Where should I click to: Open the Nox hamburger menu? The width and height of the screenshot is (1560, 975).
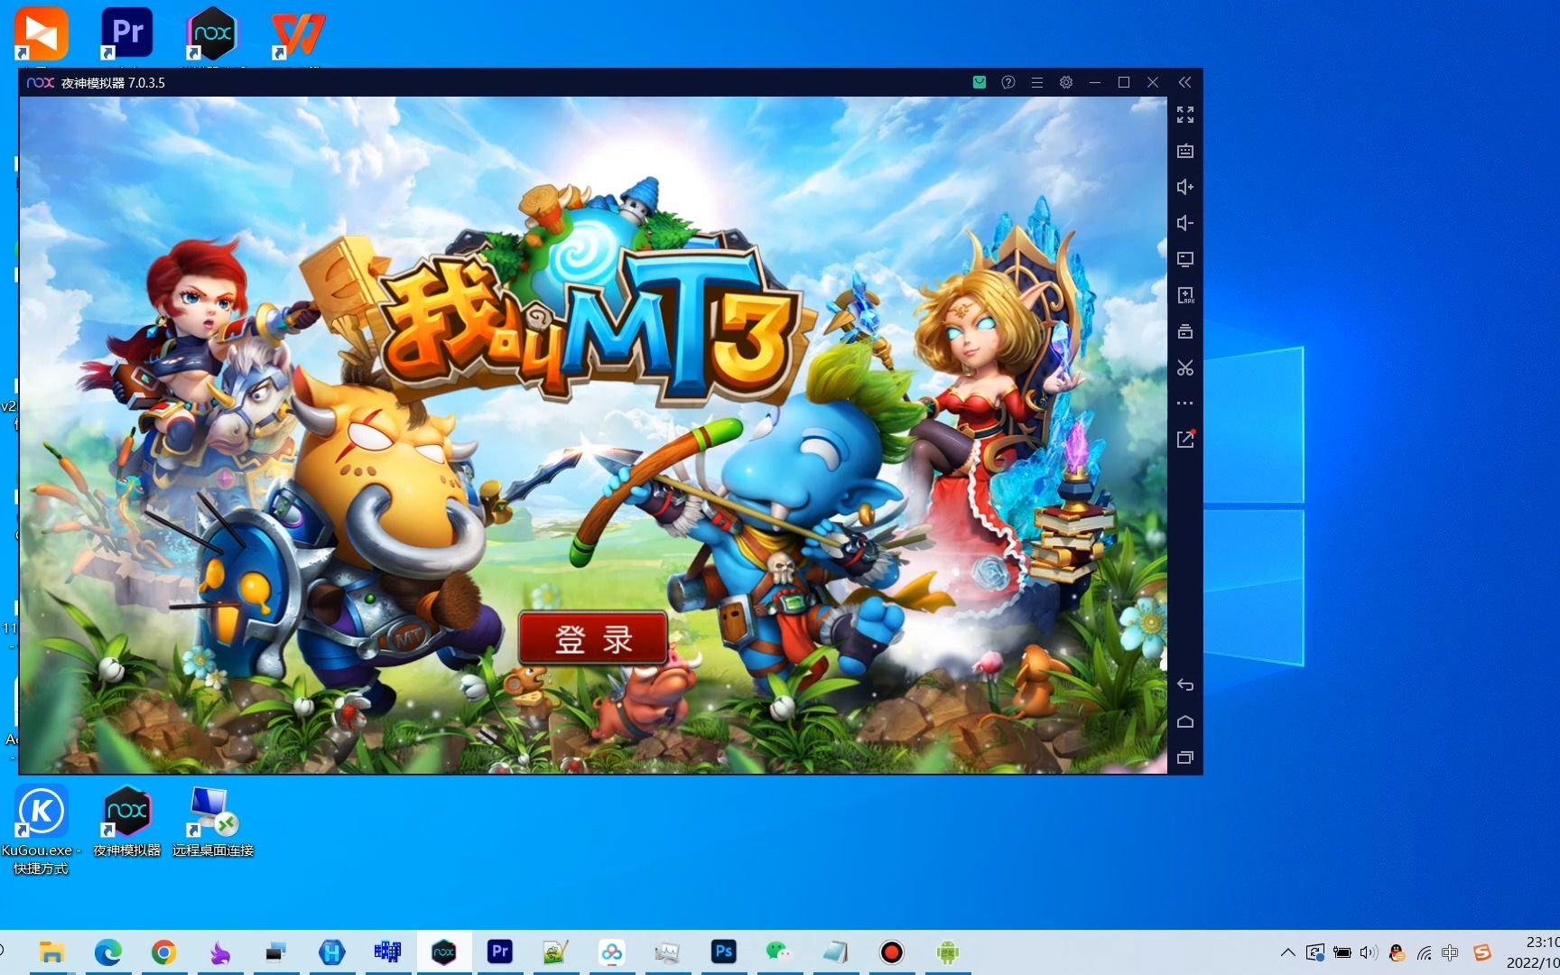click(x=1037, y=82)
